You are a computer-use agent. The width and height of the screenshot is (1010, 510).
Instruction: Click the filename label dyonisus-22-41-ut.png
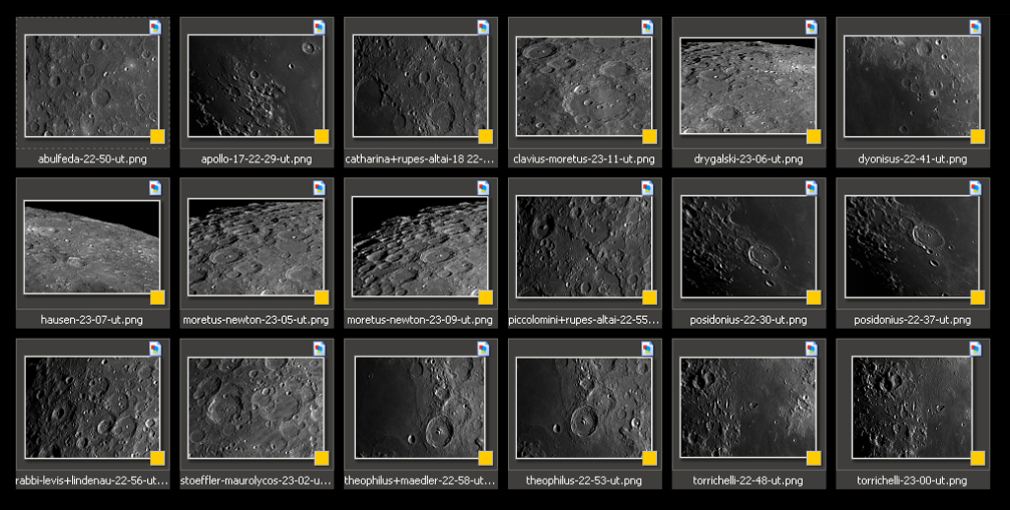(912, 159)
